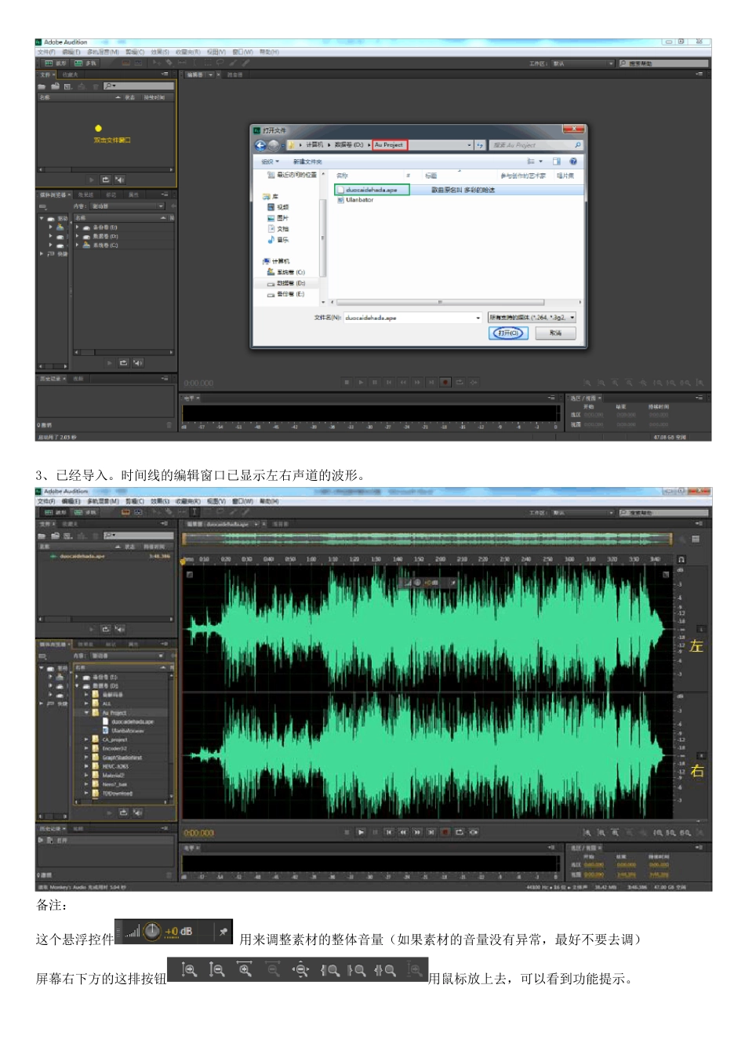
Task: Toggle the right channel R button
Action: (700, 755)
